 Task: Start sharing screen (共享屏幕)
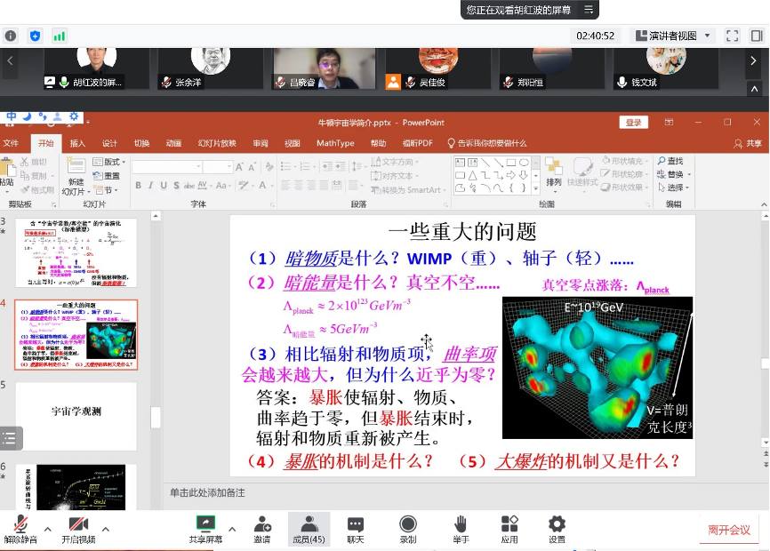[205, 528]
